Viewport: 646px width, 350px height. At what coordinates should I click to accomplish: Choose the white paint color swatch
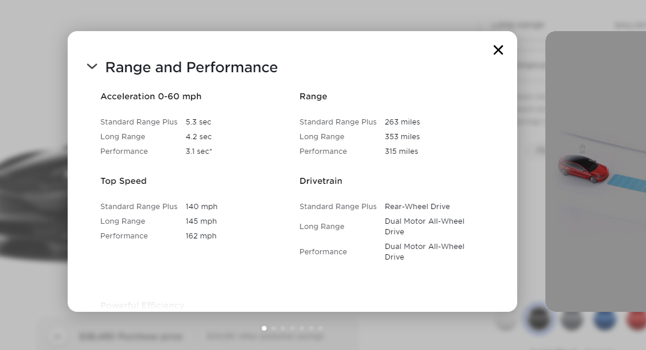[505, 320]
